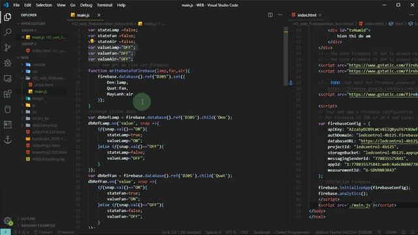Expand the css folder
Viewport: 418px width, 235px height.
(41, 71)
